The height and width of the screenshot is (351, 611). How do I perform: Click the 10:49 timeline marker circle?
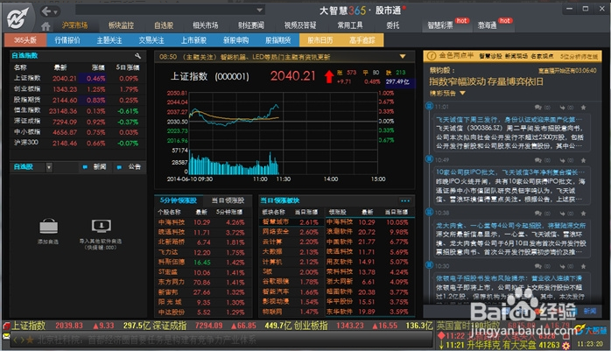(430, 158)
